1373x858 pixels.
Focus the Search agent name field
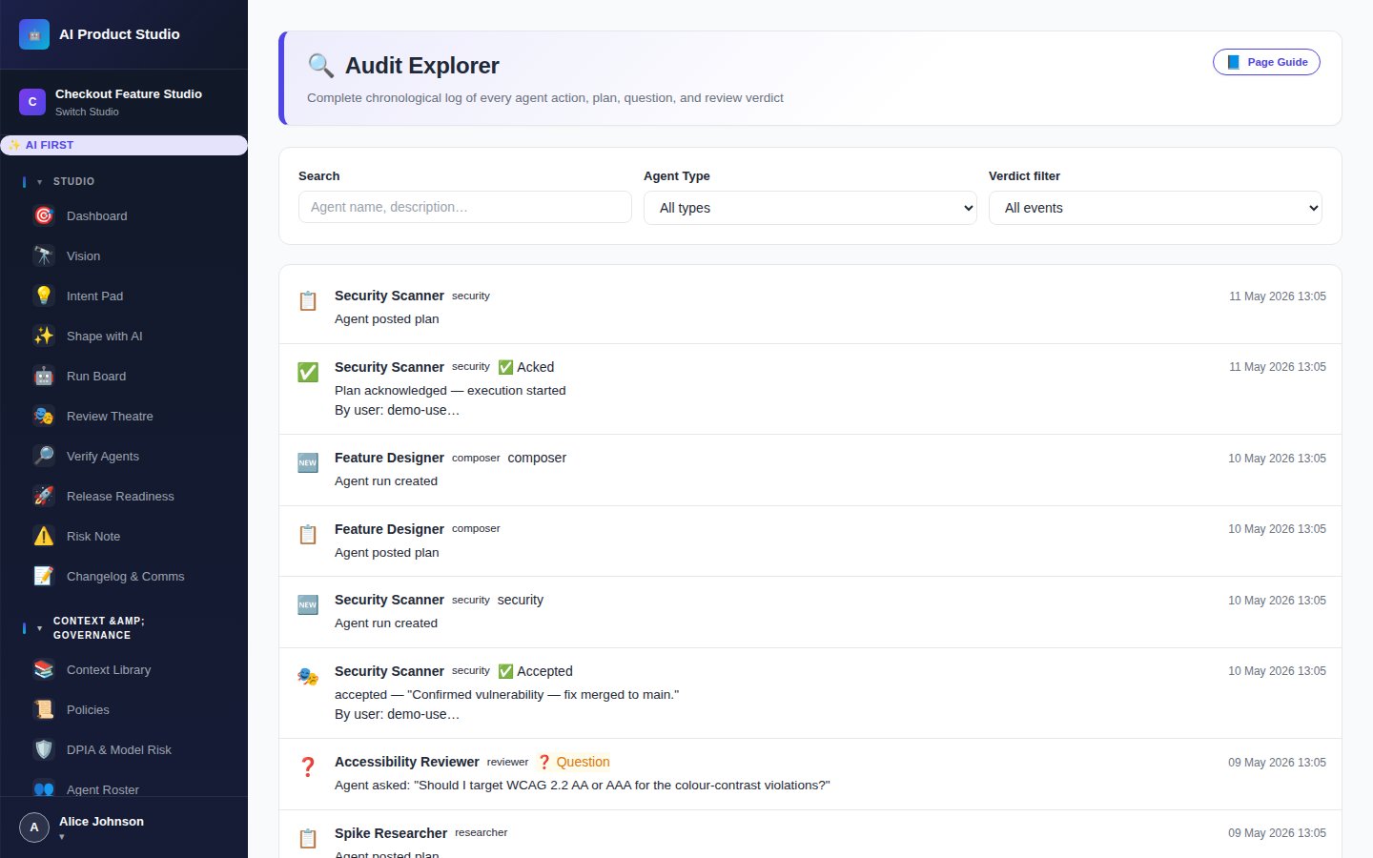click(x=465, y=207)
